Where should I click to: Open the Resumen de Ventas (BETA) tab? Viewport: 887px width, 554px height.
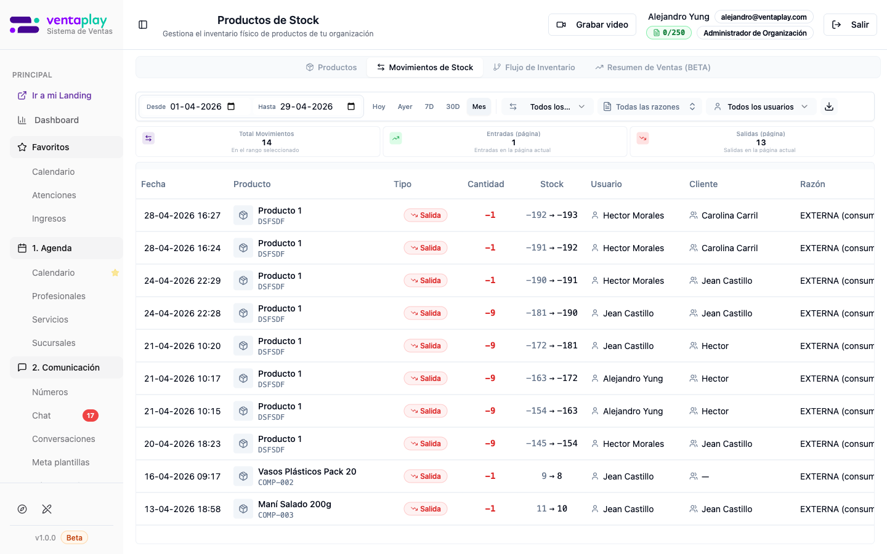(x=652, y=67)
